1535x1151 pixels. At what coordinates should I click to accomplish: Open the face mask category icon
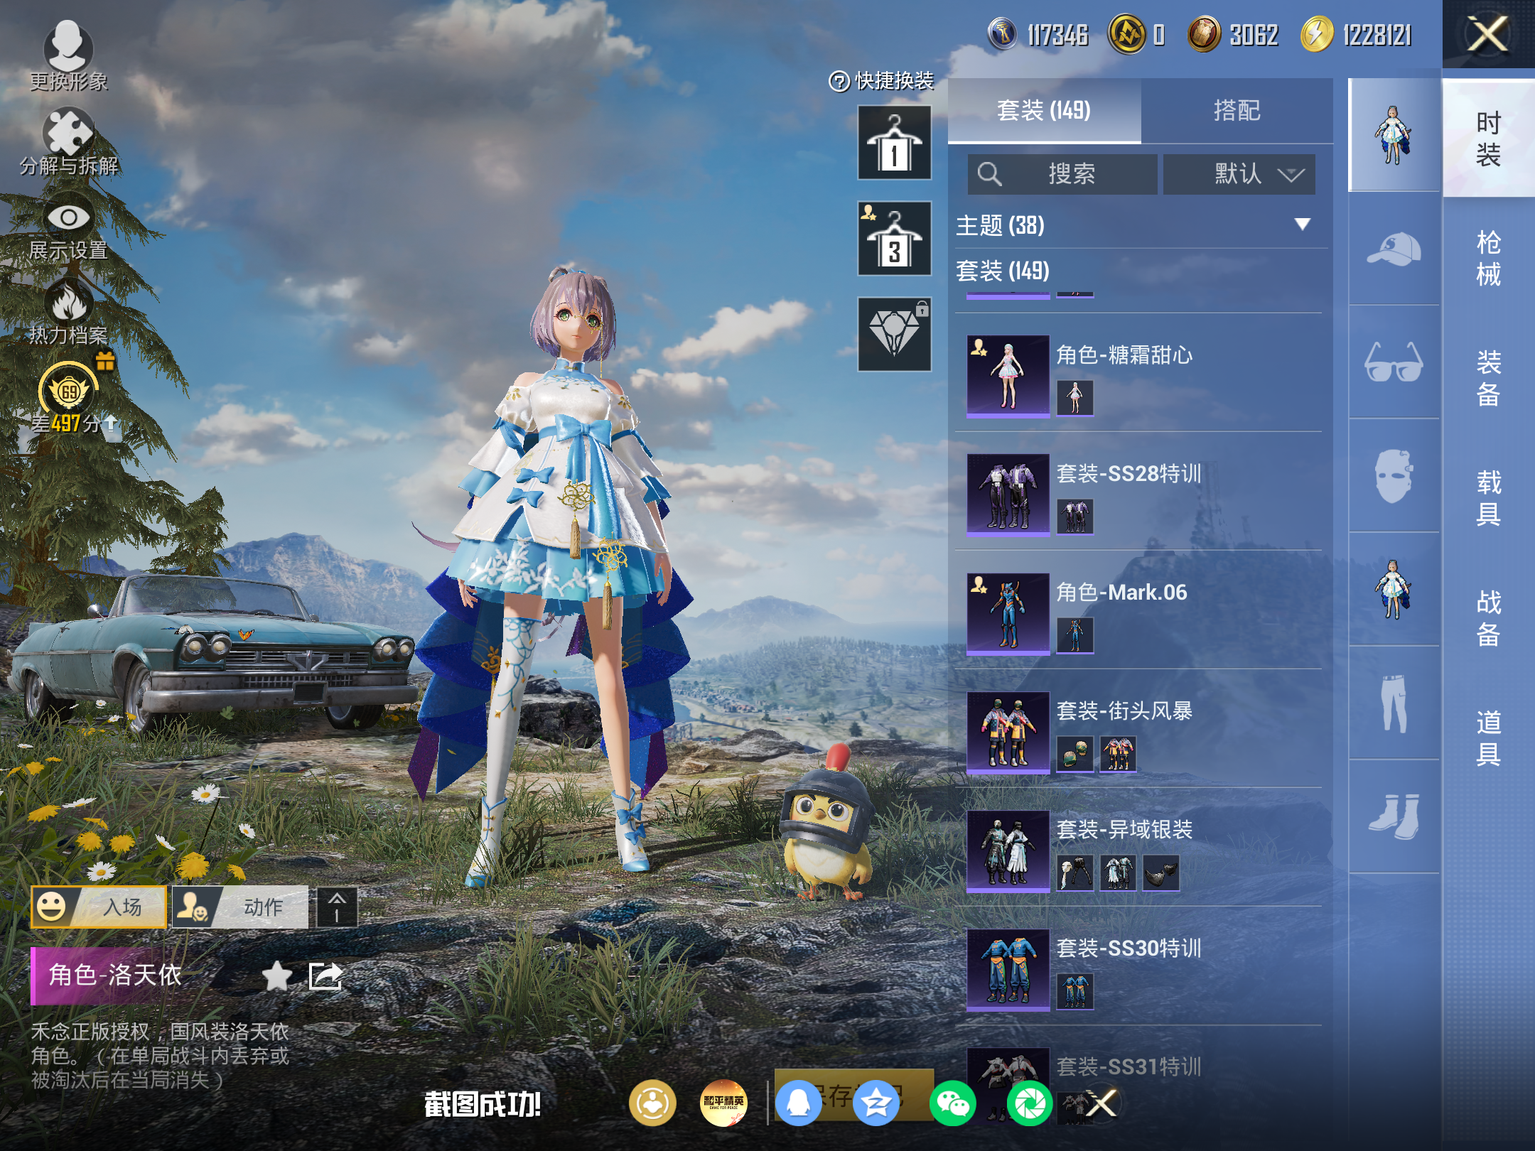pyautogui.click(x=1394, y=476)
